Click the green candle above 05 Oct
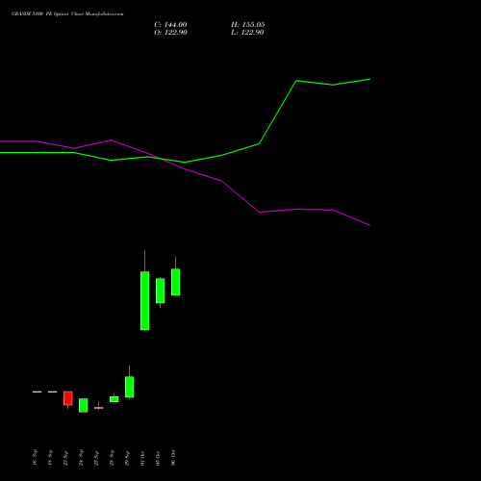The image size is (481, 481). coord(161,291)
